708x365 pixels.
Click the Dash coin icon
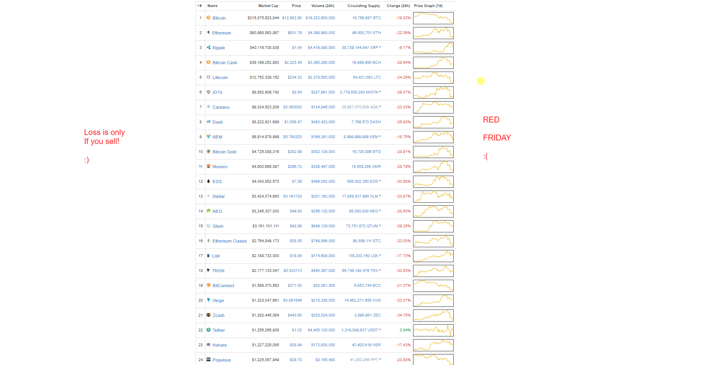point(208,122)
